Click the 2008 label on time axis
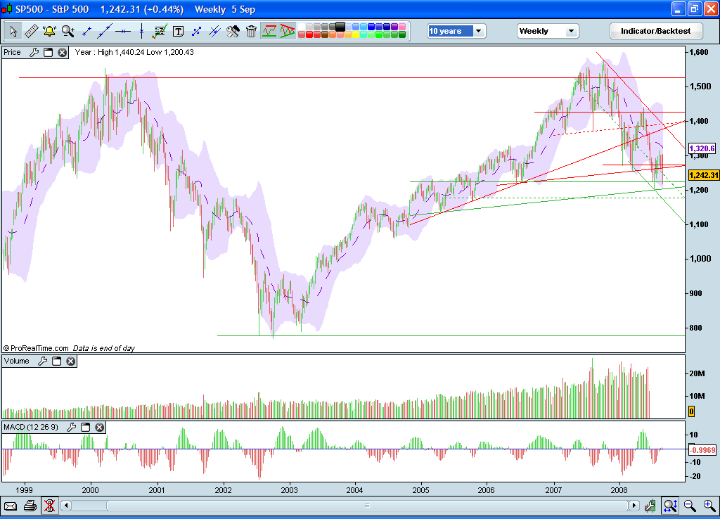The height and width of the screenshot is (519, 720). click(x=619, y=490)
